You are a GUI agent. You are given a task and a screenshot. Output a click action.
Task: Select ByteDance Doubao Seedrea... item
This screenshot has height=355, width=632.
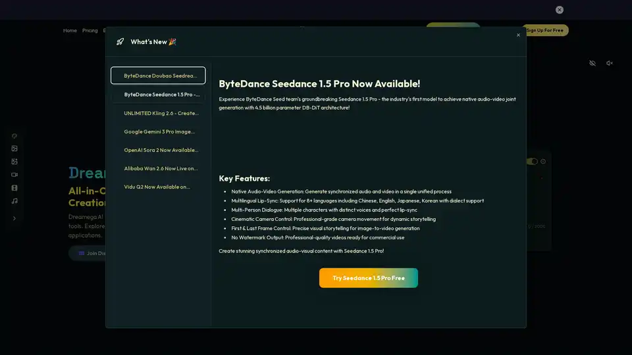158,75
